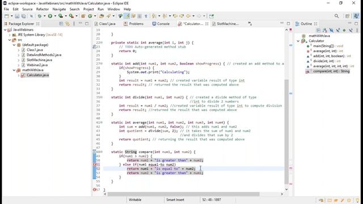Toggle Hide Static Members in Outline
The width and height of the screenshot is (363, 204).
click(338, 30)
